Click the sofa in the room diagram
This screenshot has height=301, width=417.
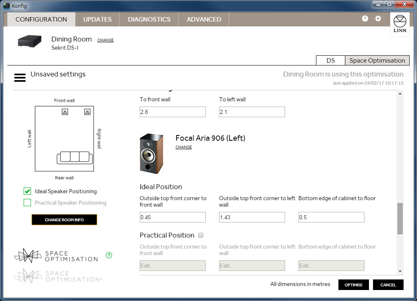(x=75, y=158)
